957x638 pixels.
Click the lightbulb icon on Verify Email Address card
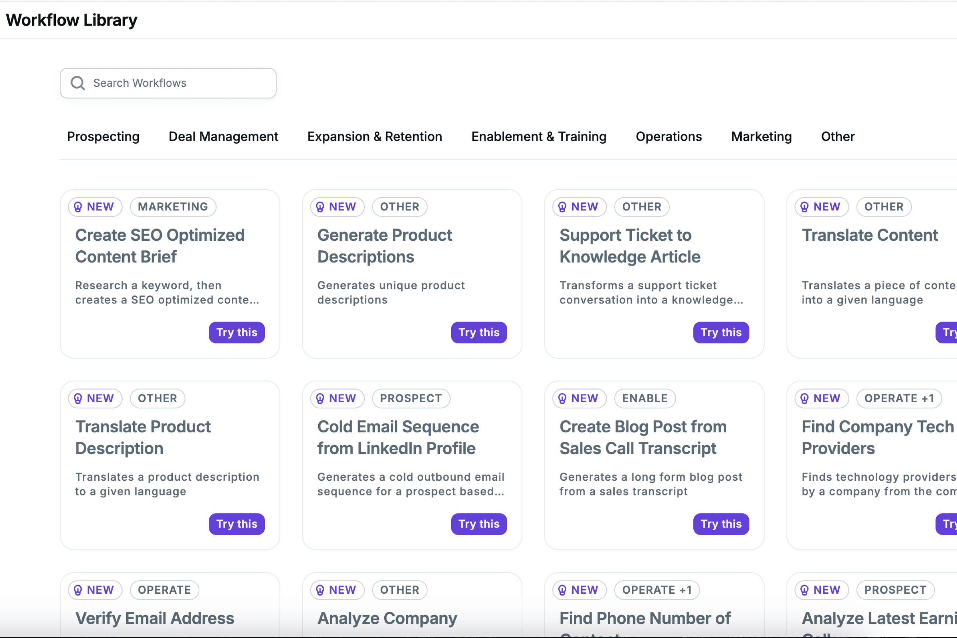[x=78, y=590]
